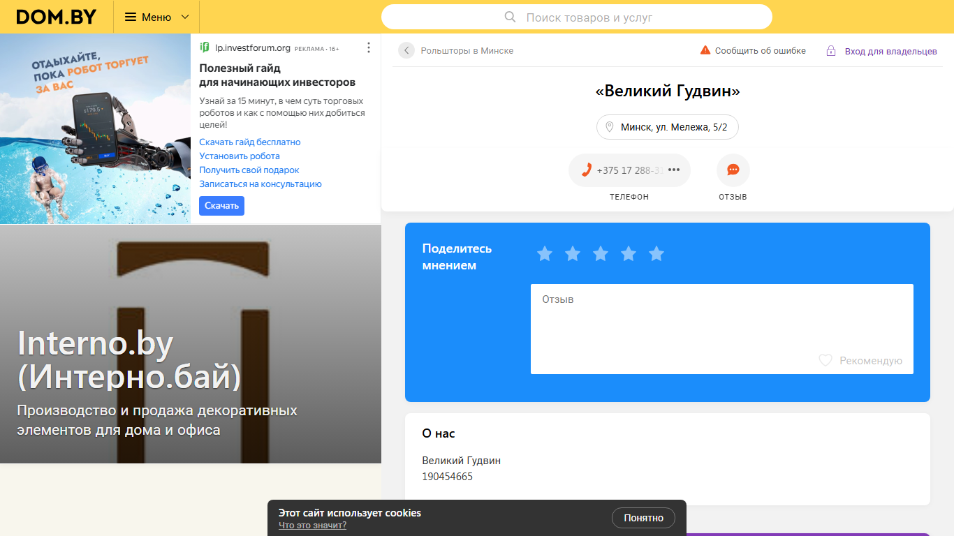This screenshot has height=536, width=954.
Task: Rate one star
Action: coord(545,254)
